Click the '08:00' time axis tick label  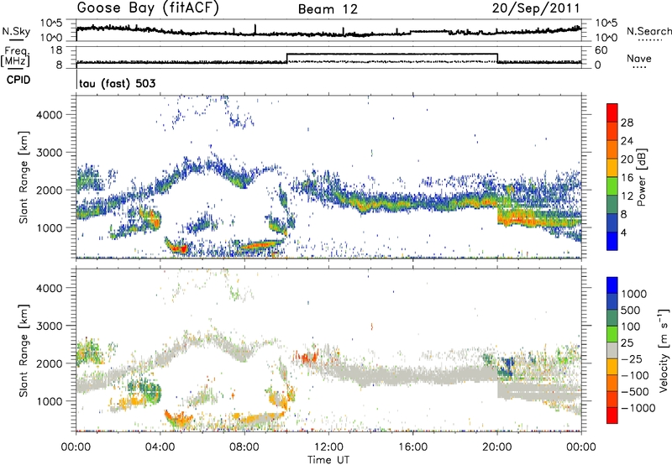(244, 447)
